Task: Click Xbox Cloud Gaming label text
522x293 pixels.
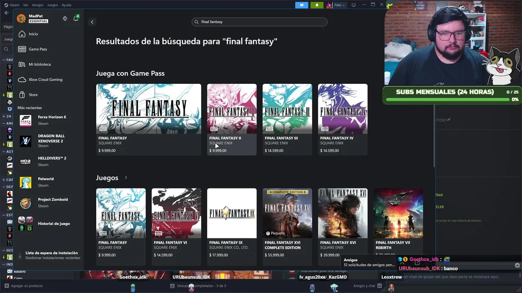Action: tap(46, 80)
